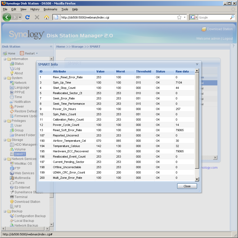Collapse the Information tree folder
Screen dimensions: 238x238
[5, 59]
